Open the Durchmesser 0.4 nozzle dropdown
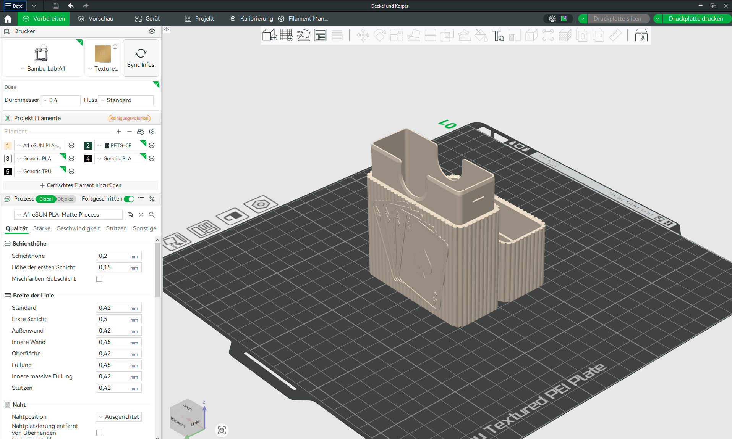 (60, 100)
